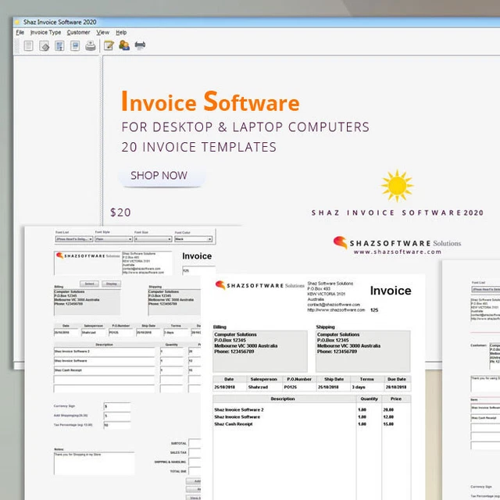The image size is (500, 500).
Task: Click 'Shahrzad' salesperson cell in preview
Action: click(258, 387)
